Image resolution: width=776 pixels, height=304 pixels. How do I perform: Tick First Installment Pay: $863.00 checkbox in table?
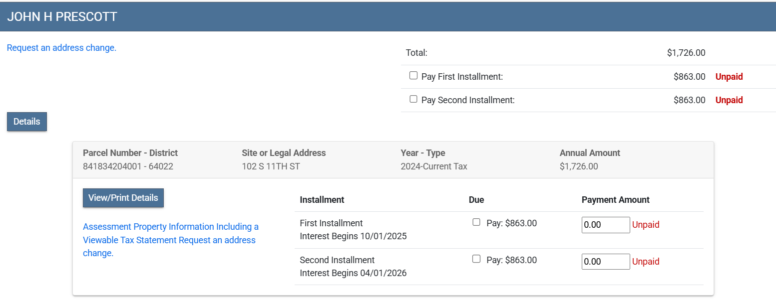476,222
